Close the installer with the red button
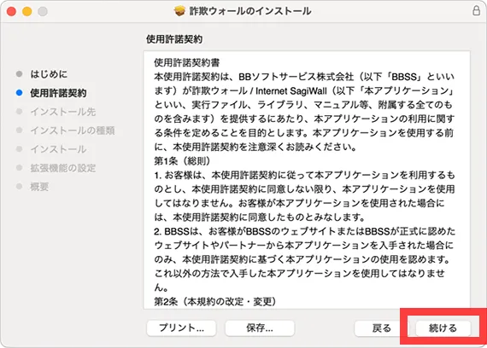The height and width of the screenshot is (348, 487). 11,11
